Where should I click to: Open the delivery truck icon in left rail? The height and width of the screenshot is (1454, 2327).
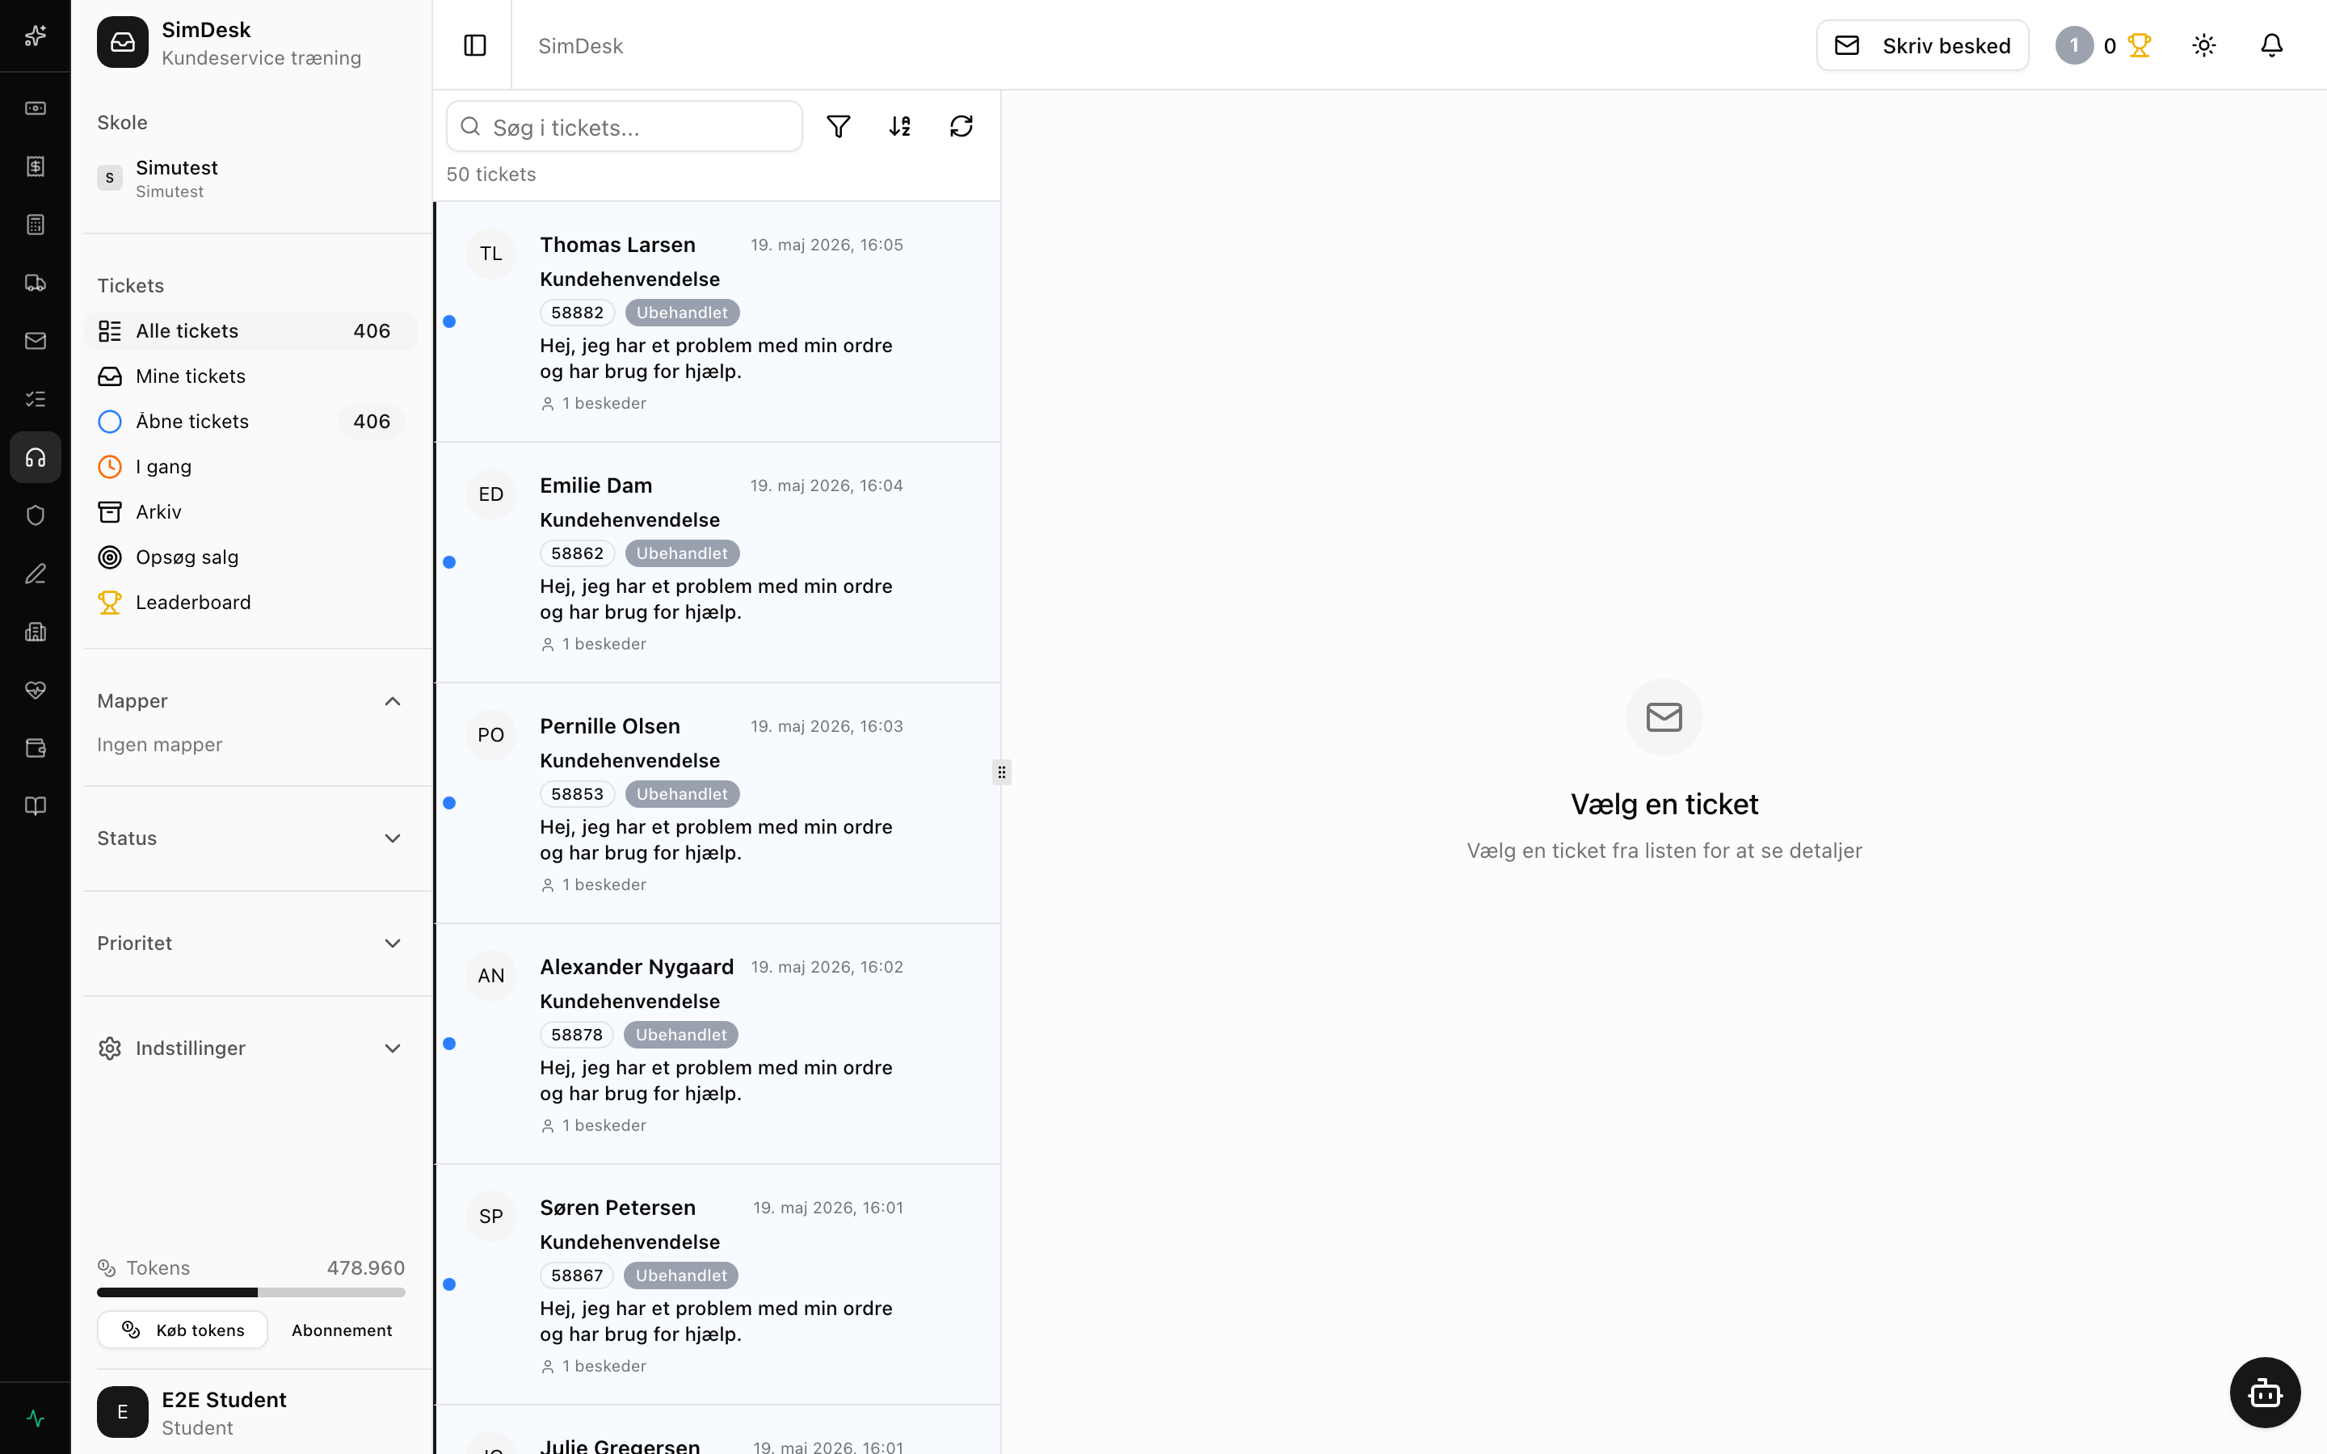click(x=36, y=283)
